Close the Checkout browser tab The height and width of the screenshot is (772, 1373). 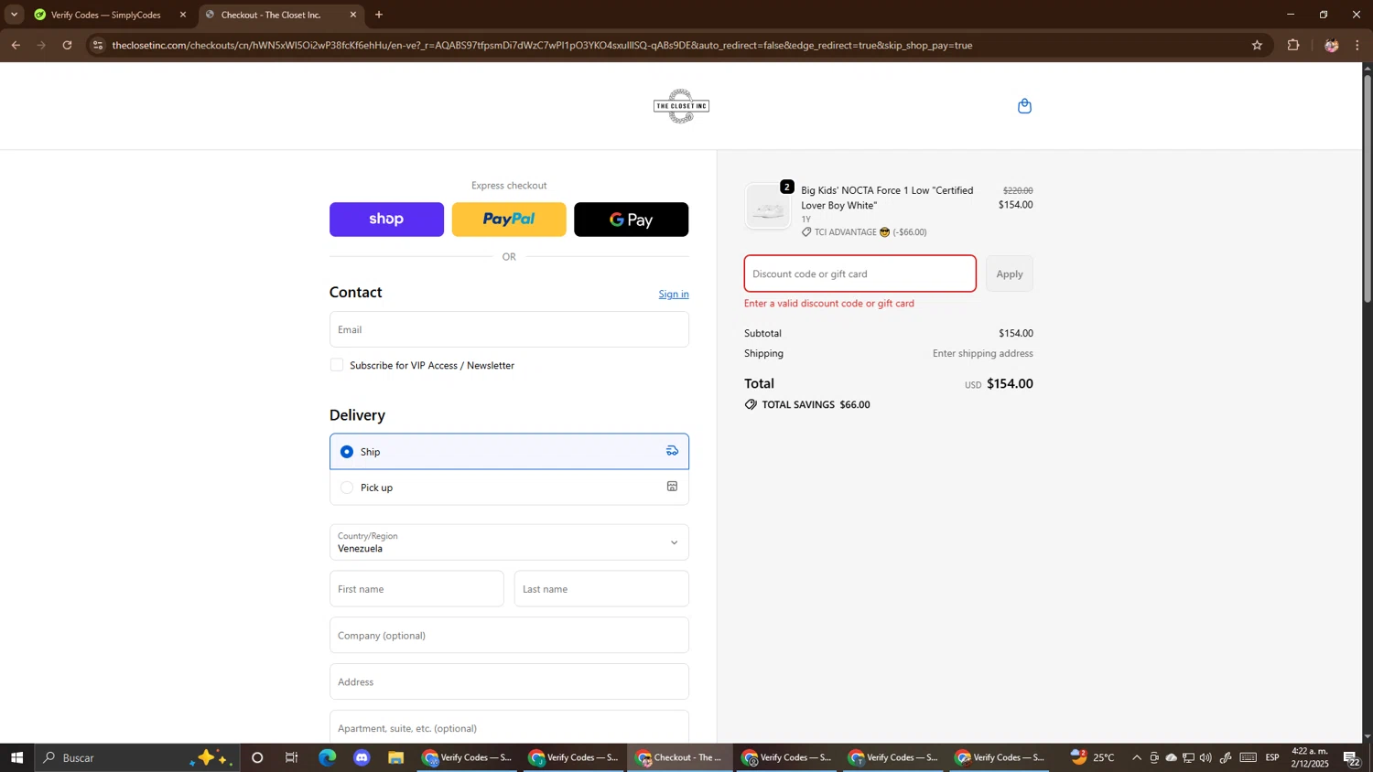pos(353,15)
